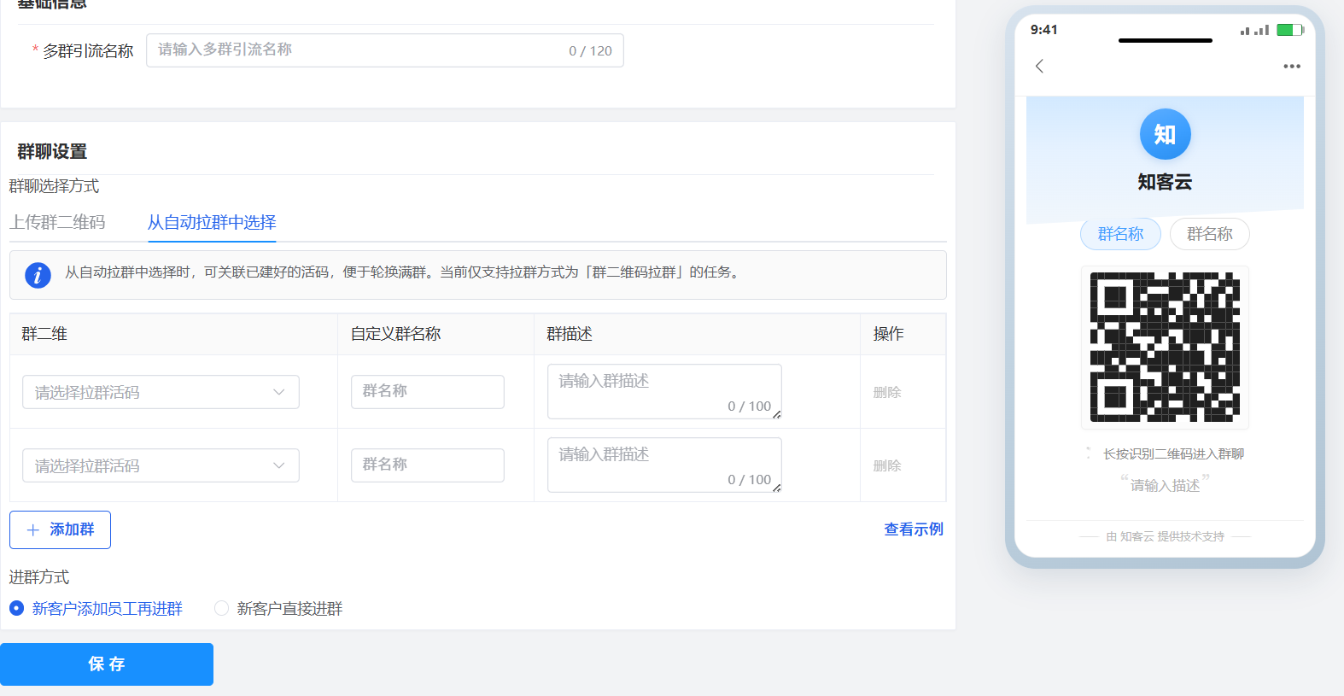The width and height of the screenshot is (1344, 696).
Task: Open the 查看示例 link
Action: click(x=914, y=529)
